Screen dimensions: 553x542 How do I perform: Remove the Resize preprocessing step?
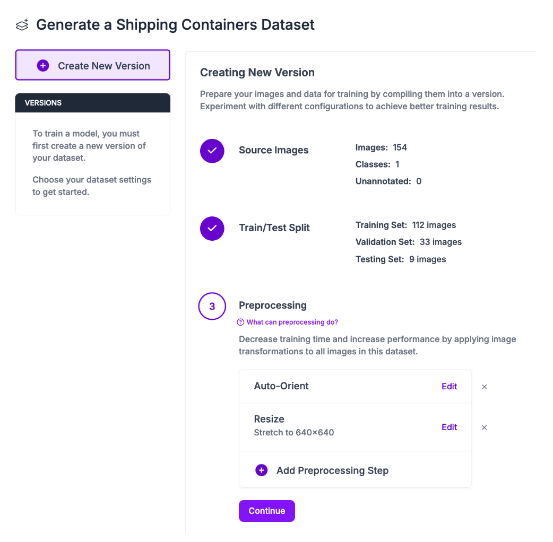[x=484, y=427]
